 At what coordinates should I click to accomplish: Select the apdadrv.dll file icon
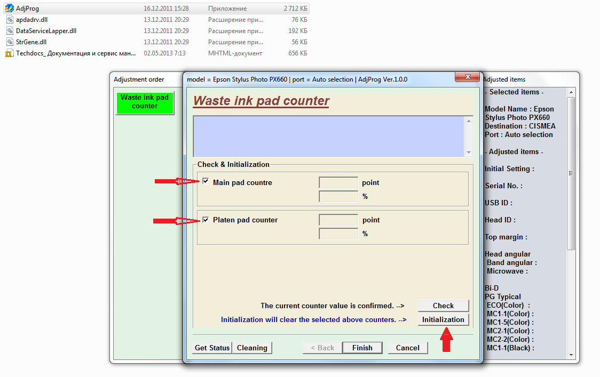coord(10,20)
